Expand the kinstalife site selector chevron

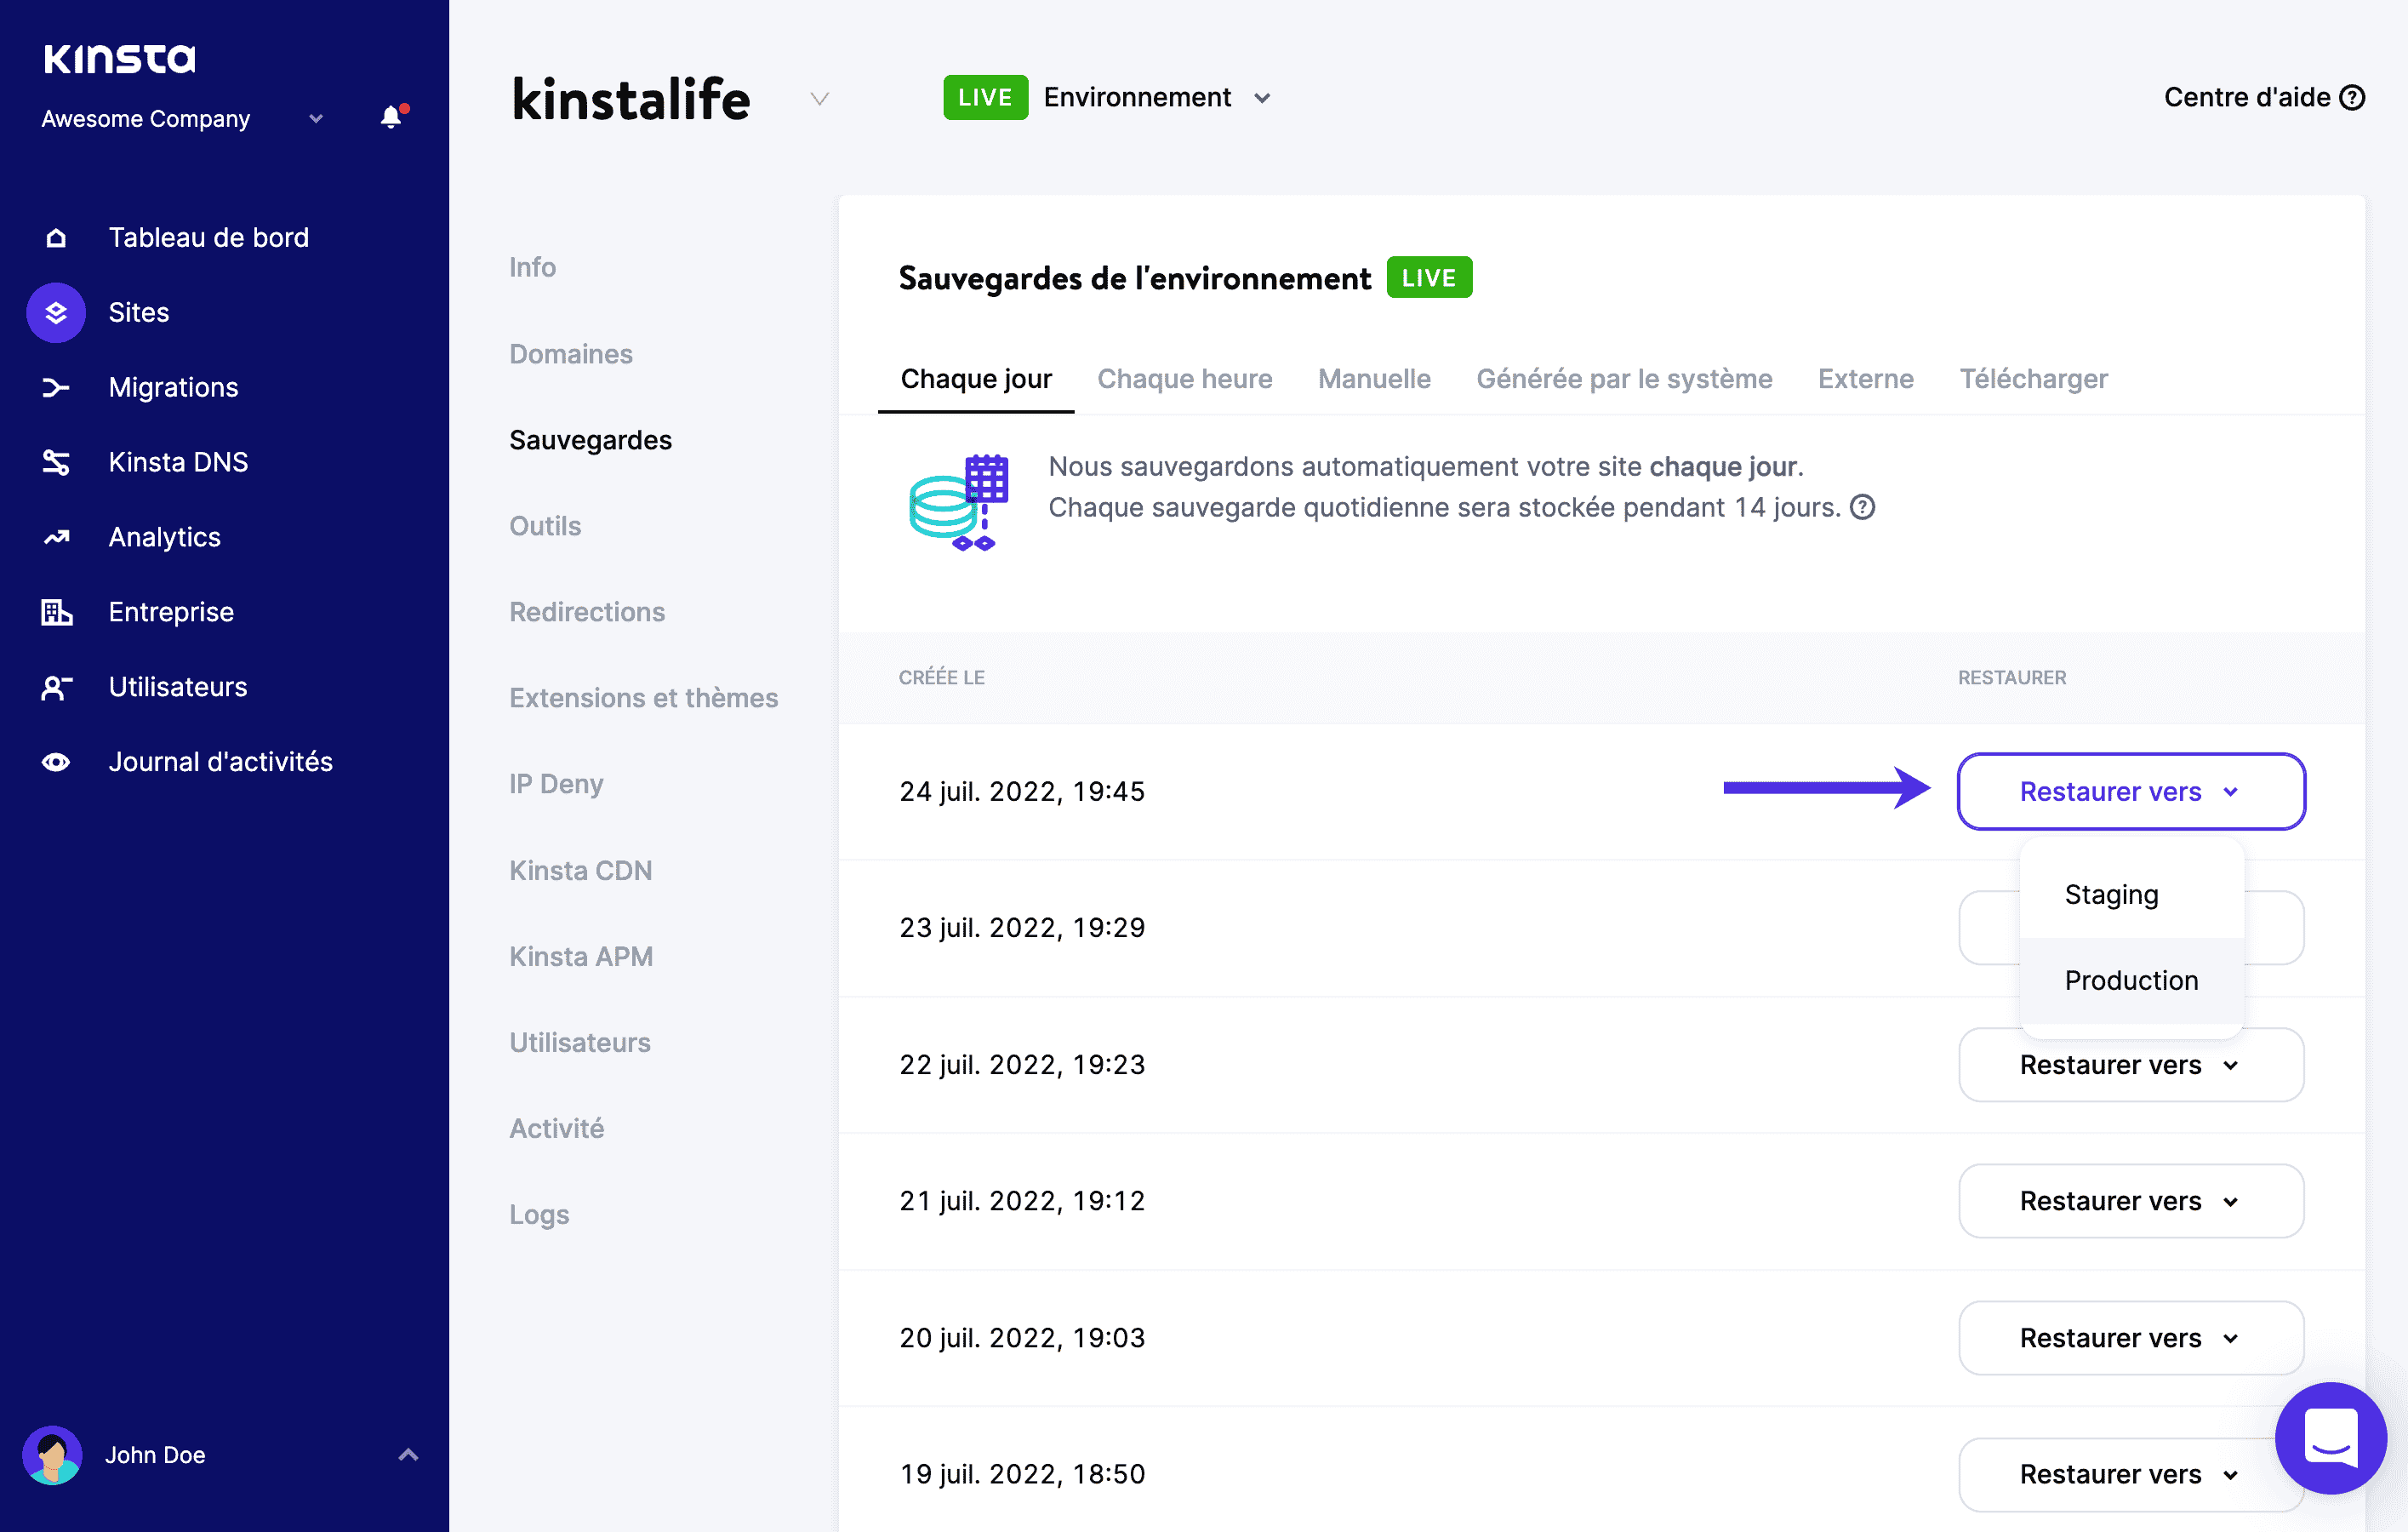[820, 99]
